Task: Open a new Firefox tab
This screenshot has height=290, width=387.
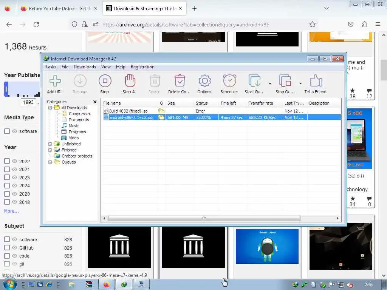Action: click(x=195, y=9)
